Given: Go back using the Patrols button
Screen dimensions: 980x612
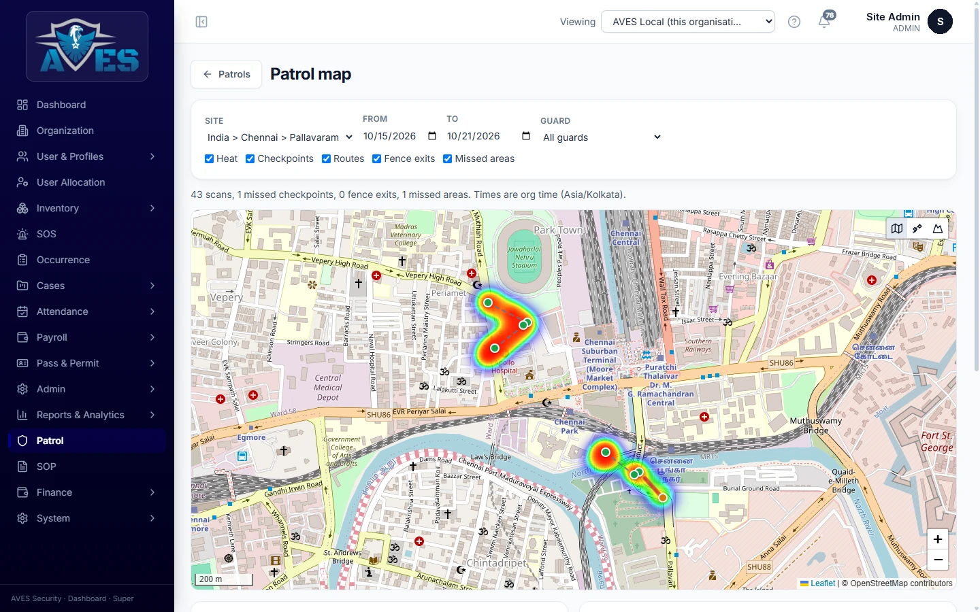Looking at the screenshot, I should 227,74.
